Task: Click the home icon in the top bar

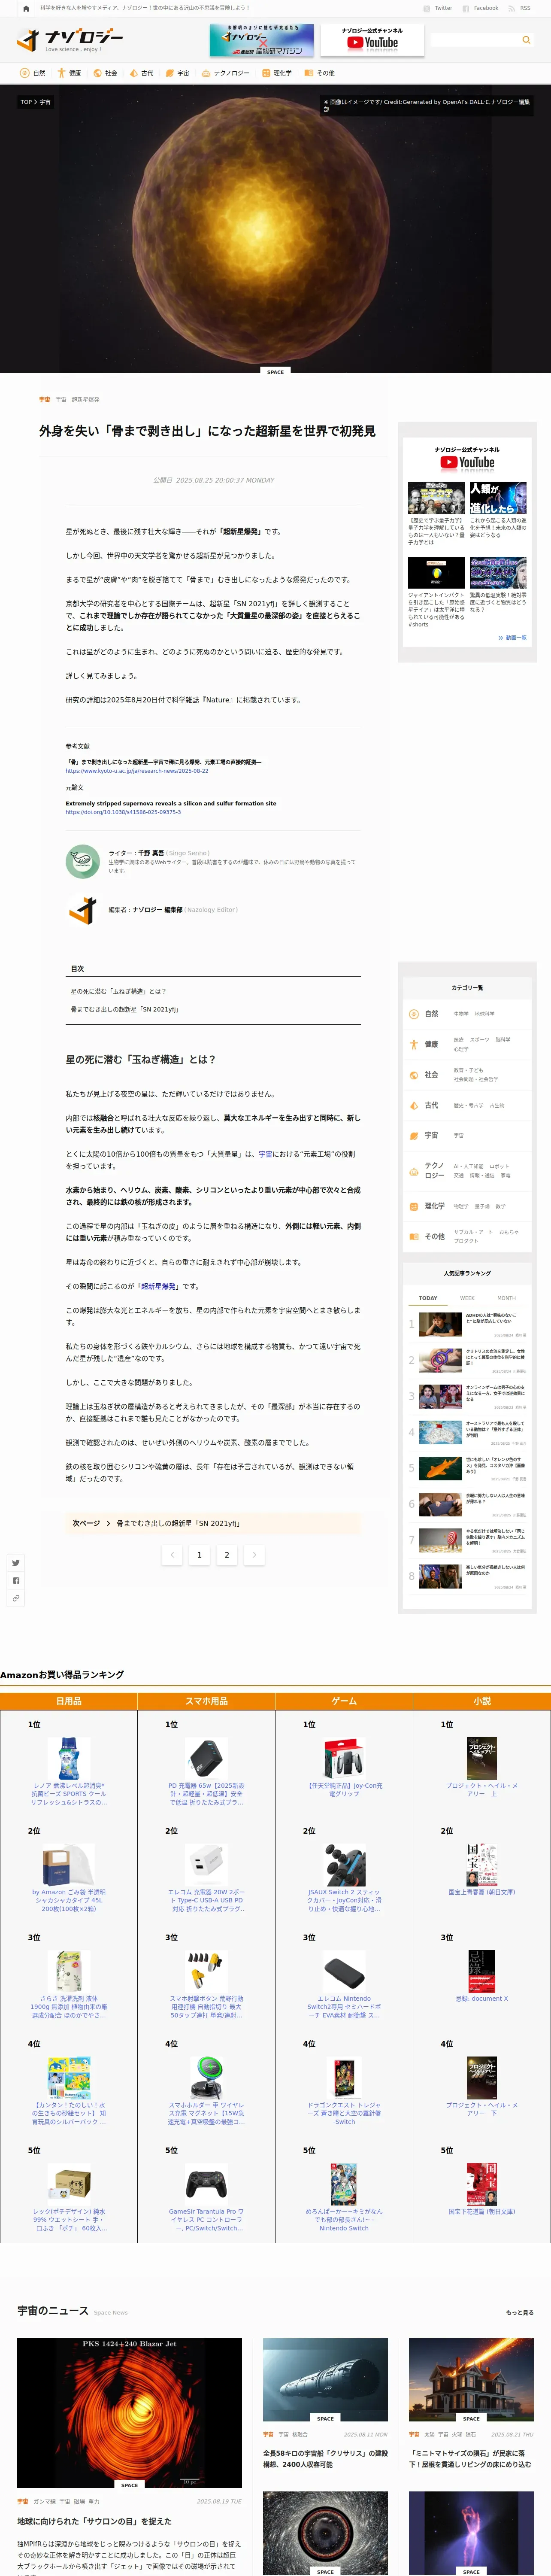Action: tap(26, 8)
